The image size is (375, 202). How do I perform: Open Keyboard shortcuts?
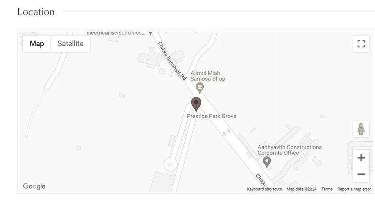(264, 189)
